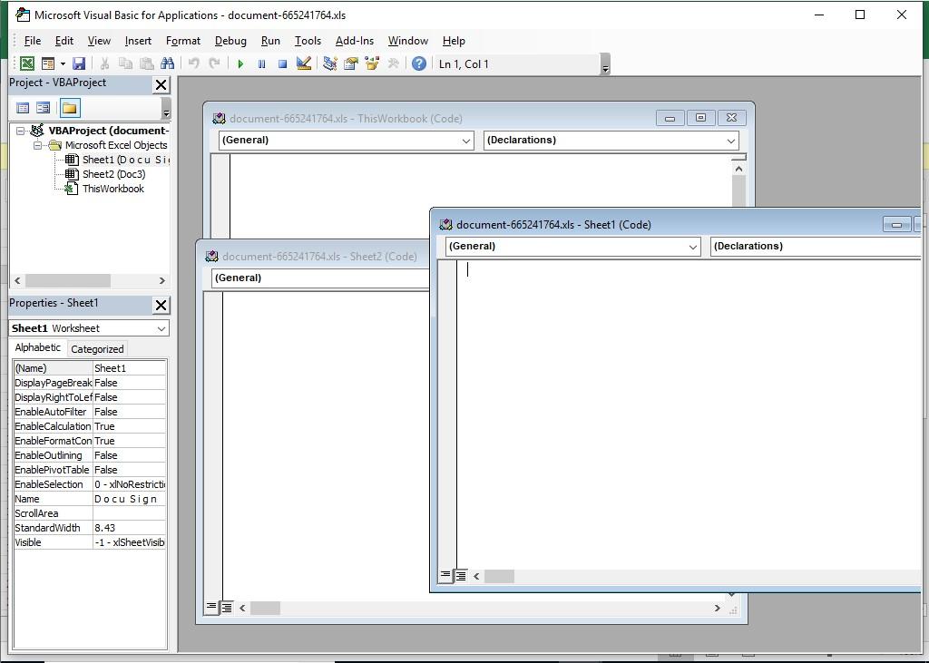Click View Code icon in the Project panel
The height and width of the screenshot is (663, 929).
[x=24, y=108]
